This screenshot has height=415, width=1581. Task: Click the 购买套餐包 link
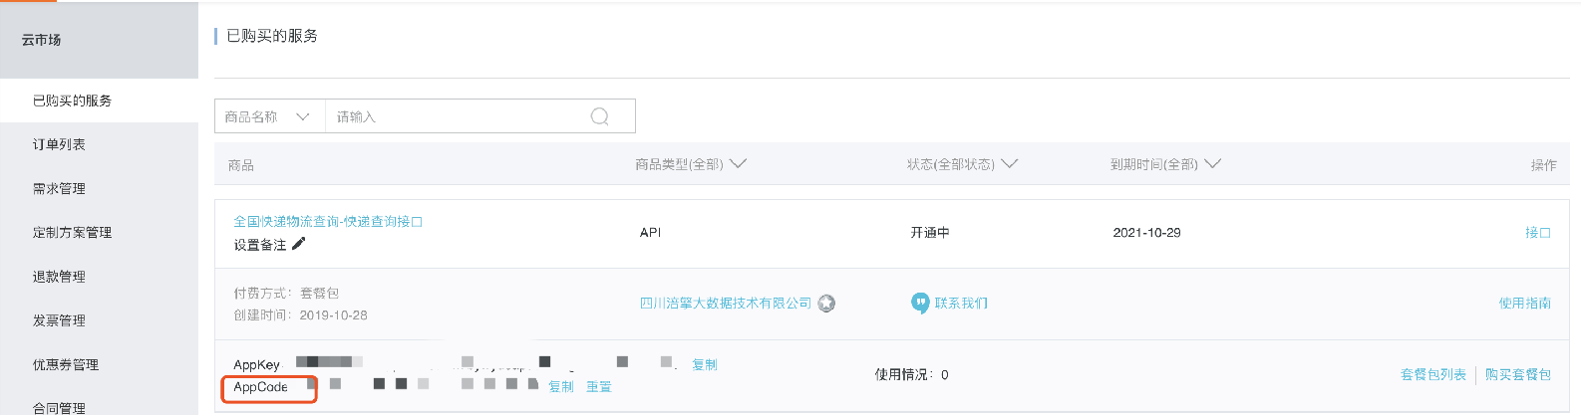coord(1517,374)
